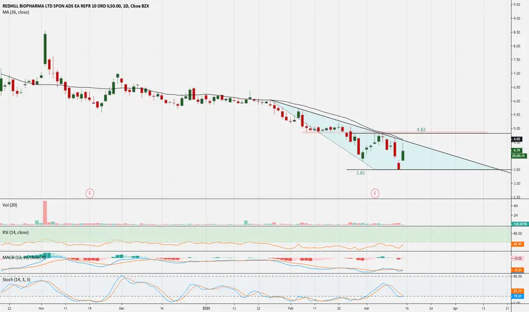Click the 5.50 price scale label

click(517, 115)
